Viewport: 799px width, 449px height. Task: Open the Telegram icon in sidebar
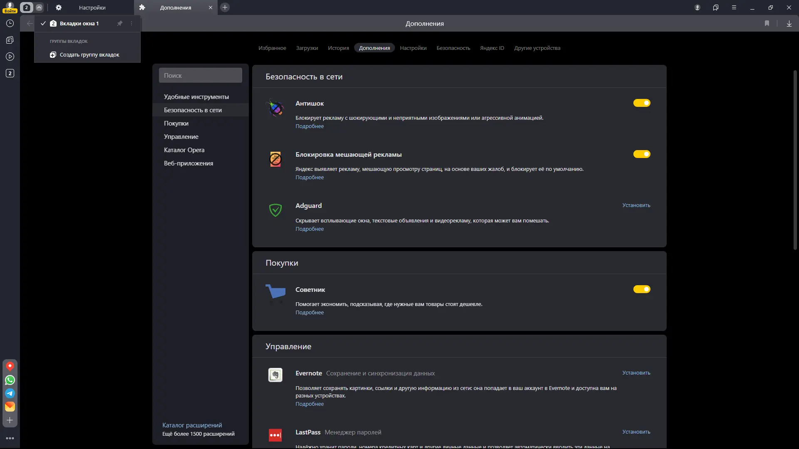click(x=10, y=393)
